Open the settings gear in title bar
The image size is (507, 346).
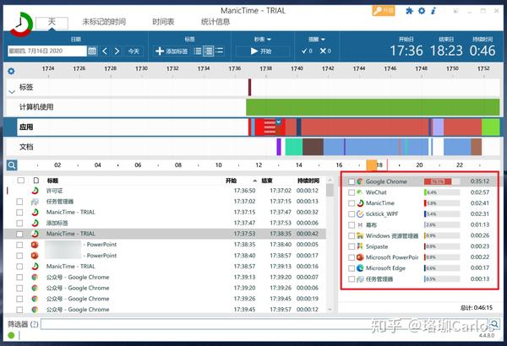click(x=422, y=11)
